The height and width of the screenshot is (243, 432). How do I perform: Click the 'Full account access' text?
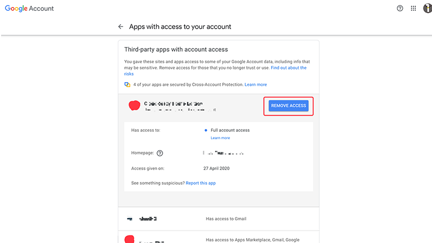(230, 130)
